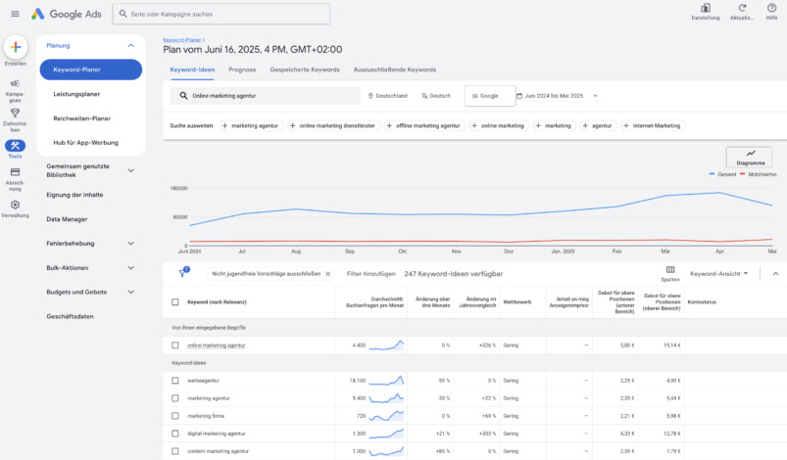This screenshot has width=787, height=460.
Task: Click the Erstellen plus button
Action: coord(16,47)
